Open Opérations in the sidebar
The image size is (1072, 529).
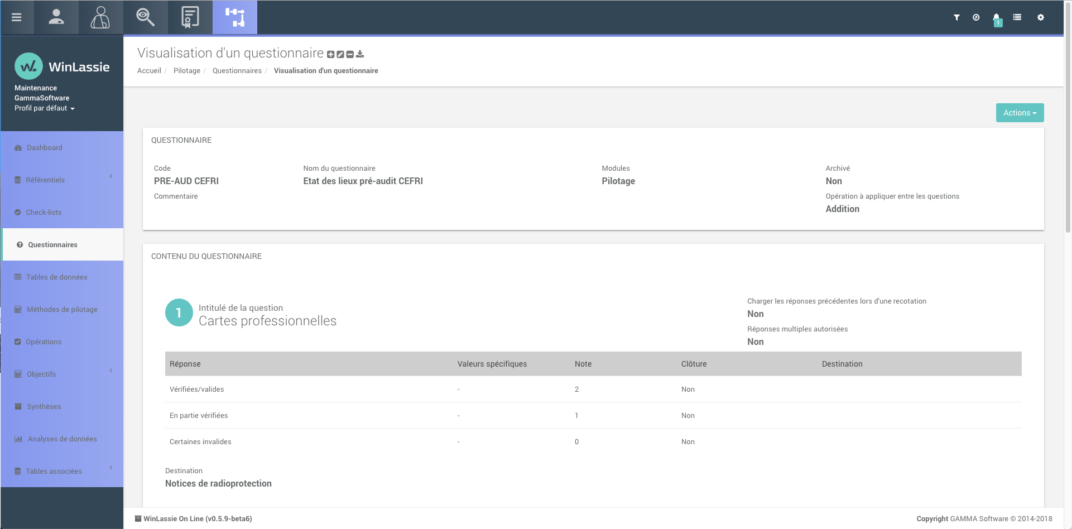click(62, 342)
